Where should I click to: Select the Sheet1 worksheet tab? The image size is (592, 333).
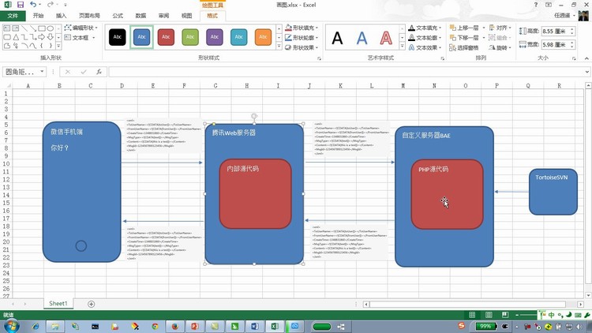58,304
